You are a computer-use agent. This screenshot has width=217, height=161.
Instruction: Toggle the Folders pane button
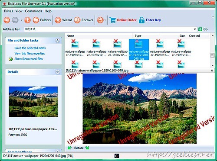42,20
